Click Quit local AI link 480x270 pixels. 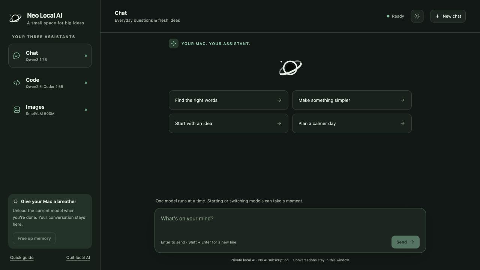pos(78,258)
